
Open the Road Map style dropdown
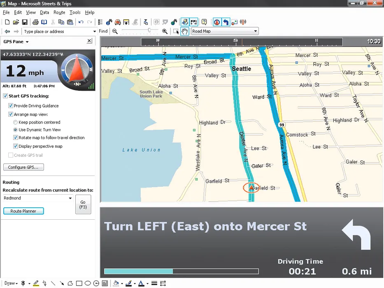point(256,31)
